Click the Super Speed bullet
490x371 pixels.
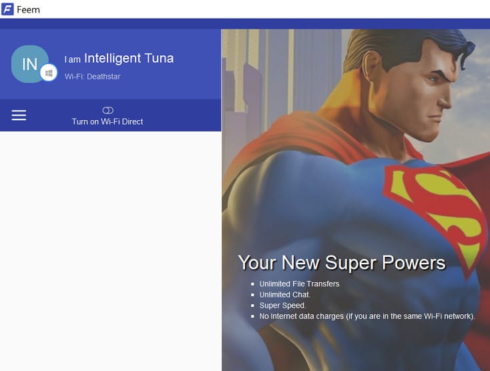point(282,306)
